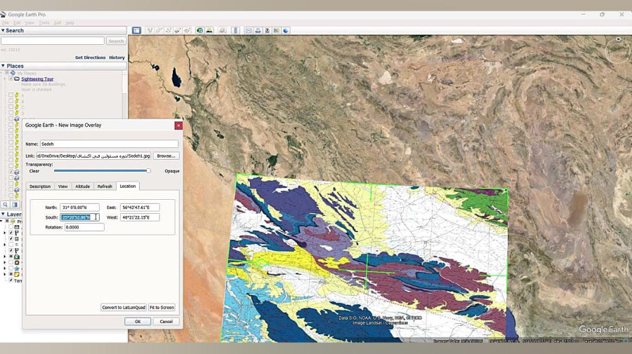Viewport: 632px width, 354px height.
Task: Open the Ruler tool from the toolbar
Action: [x=236, y=31]
